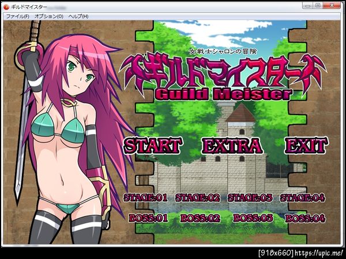Select STAGE:02
Viewport: 346px width, 259px height.
pos(197,198)
